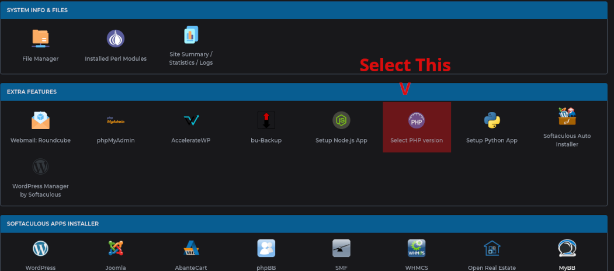Collapse Softaculous Apps Installer section header
The width and height of the screenshot is (614, 271).
tap(304, 224)
